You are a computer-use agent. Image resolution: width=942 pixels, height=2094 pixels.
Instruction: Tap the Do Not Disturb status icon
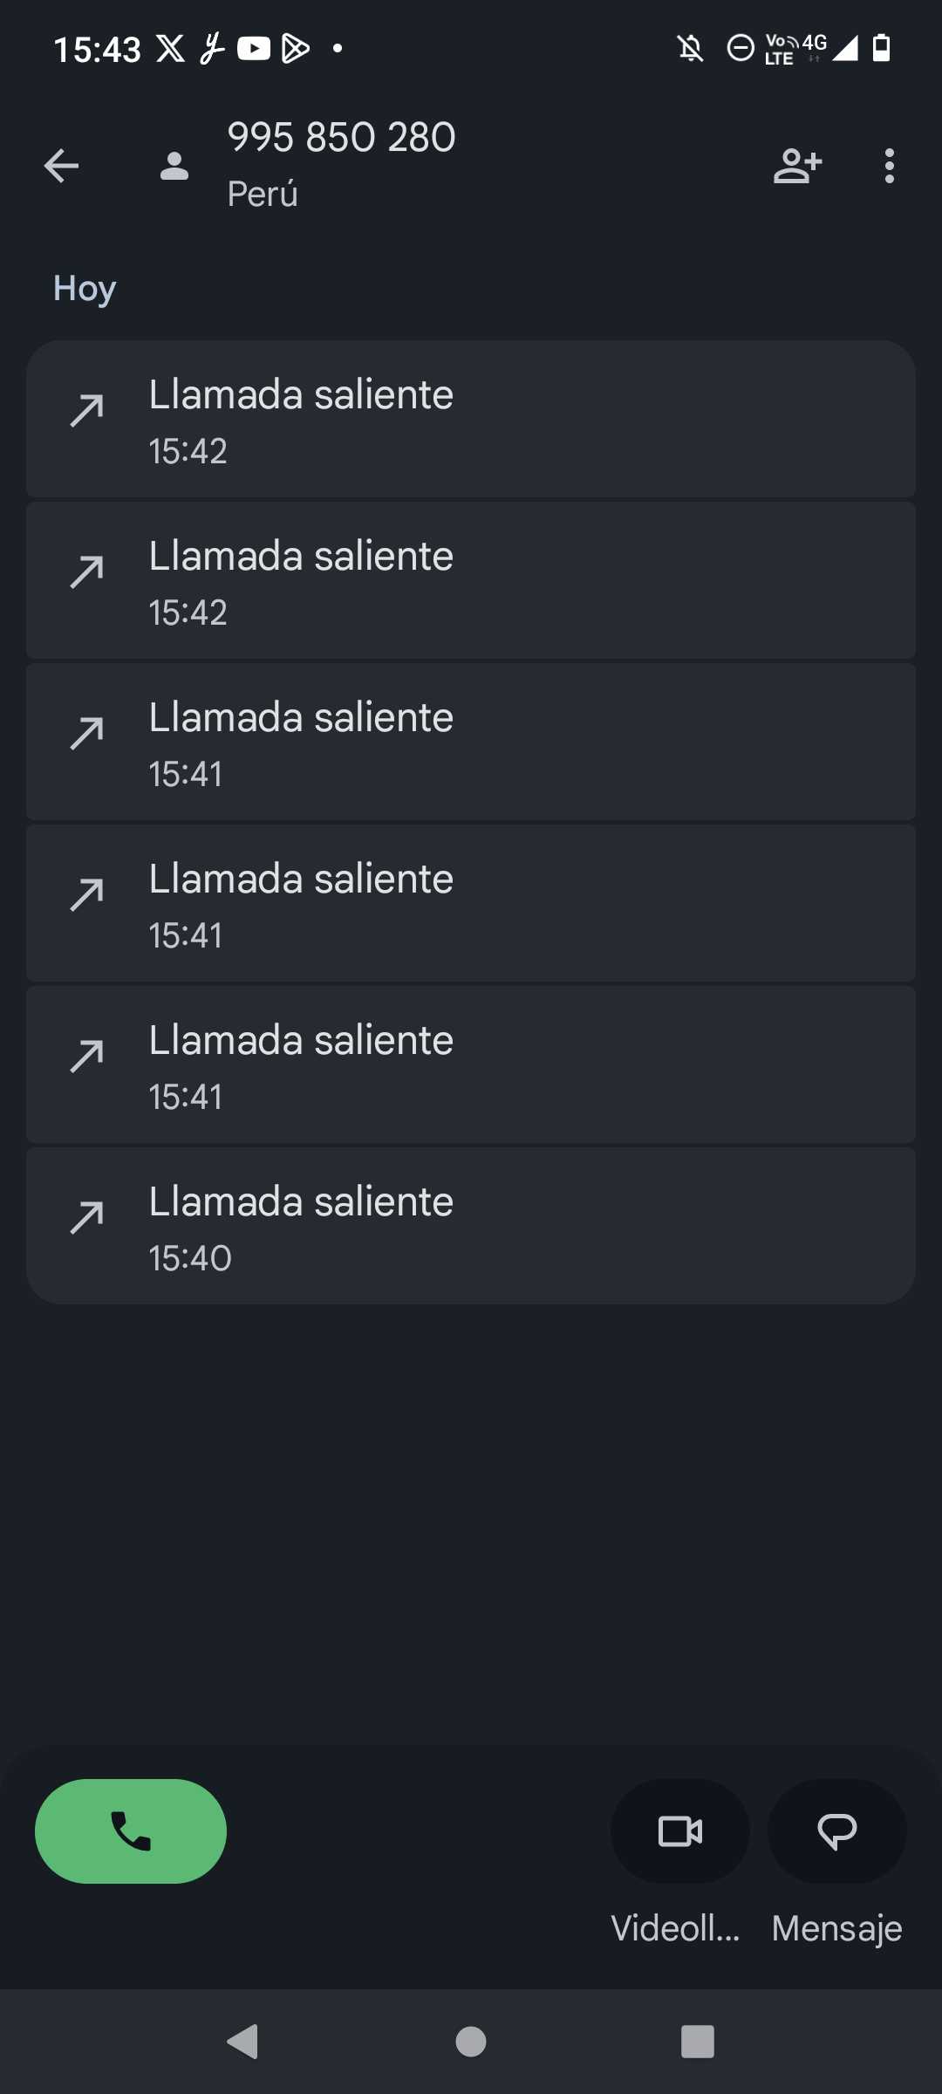(x=741, y=48)
